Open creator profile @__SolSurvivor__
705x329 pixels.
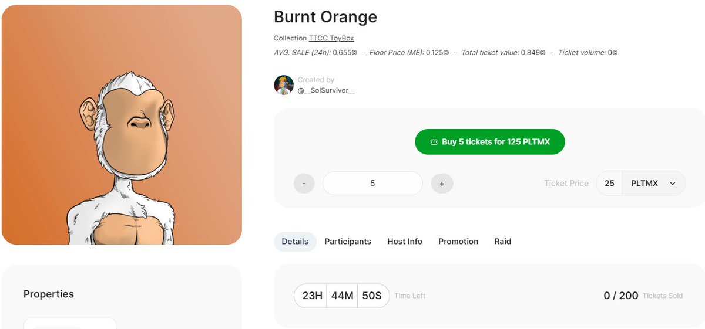[x=326, y=90]
